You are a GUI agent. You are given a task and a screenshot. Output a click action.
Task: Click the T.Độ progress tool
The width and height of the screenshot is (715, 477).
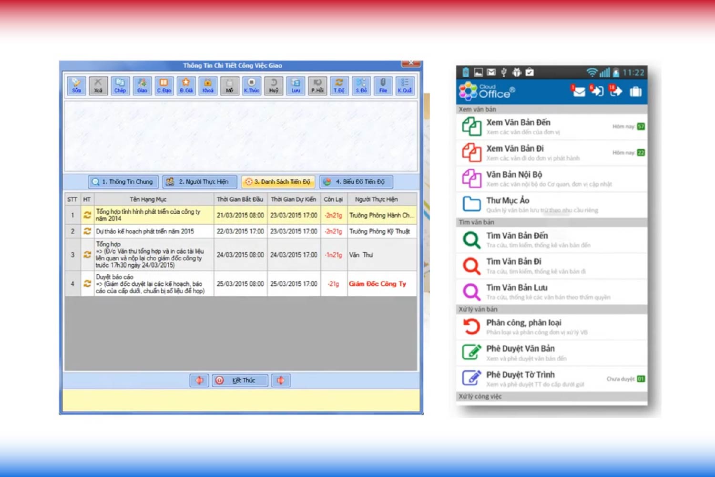click(339, 86)
